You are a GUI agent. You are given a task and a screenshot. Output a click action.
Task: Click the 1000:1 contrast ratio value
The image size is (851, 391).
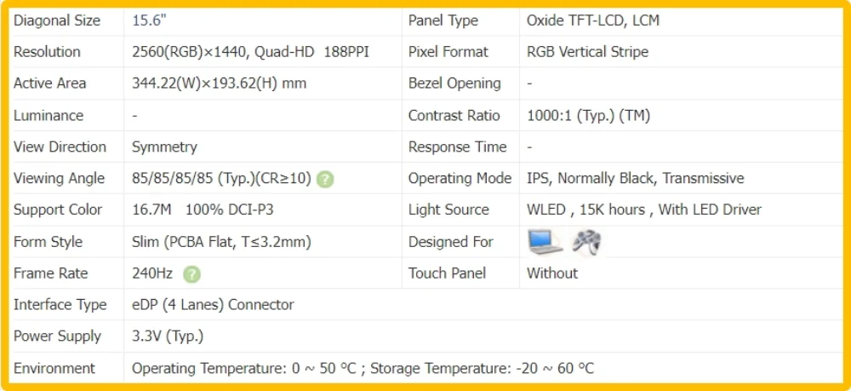pyautogui.click(x=588, y=115)
